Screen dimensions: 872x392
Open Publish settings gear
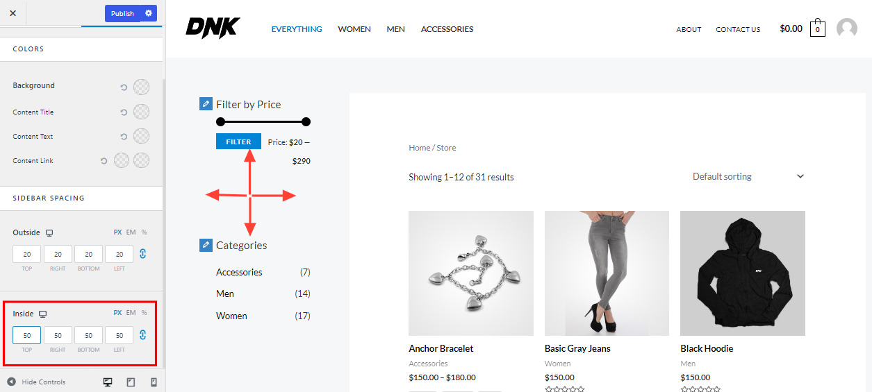149,13
